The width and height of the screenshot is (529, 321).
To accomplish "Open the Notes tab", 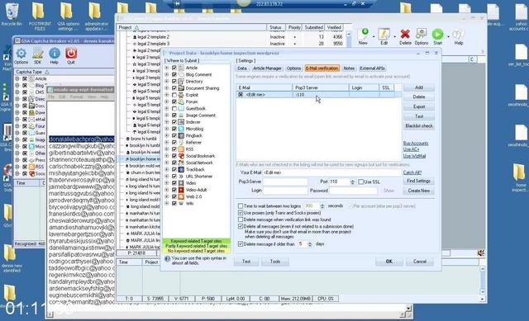I will 349,68.
